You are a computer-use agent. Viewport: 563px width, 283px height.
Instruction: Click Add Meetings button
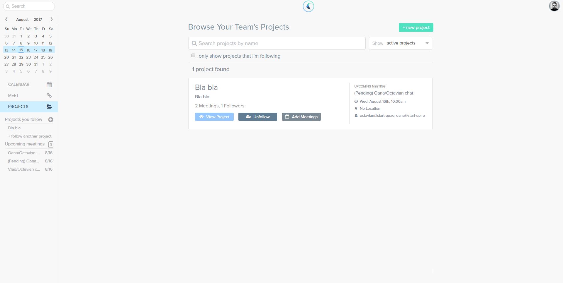tap(301, 117)
